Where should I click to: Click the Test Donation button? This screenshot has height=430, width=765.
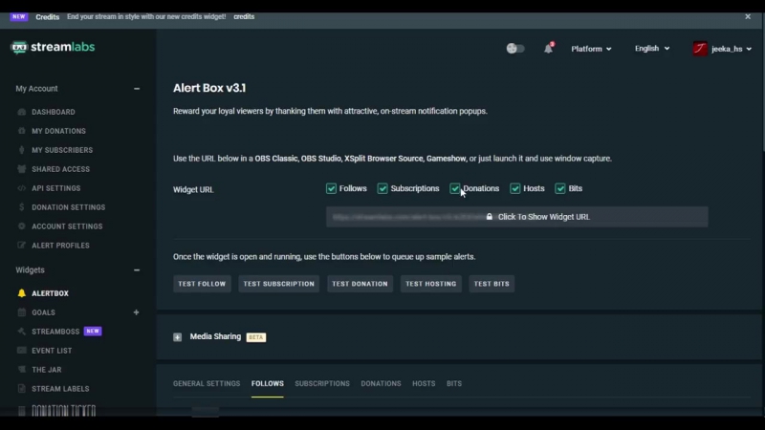[x=361, y=284]
